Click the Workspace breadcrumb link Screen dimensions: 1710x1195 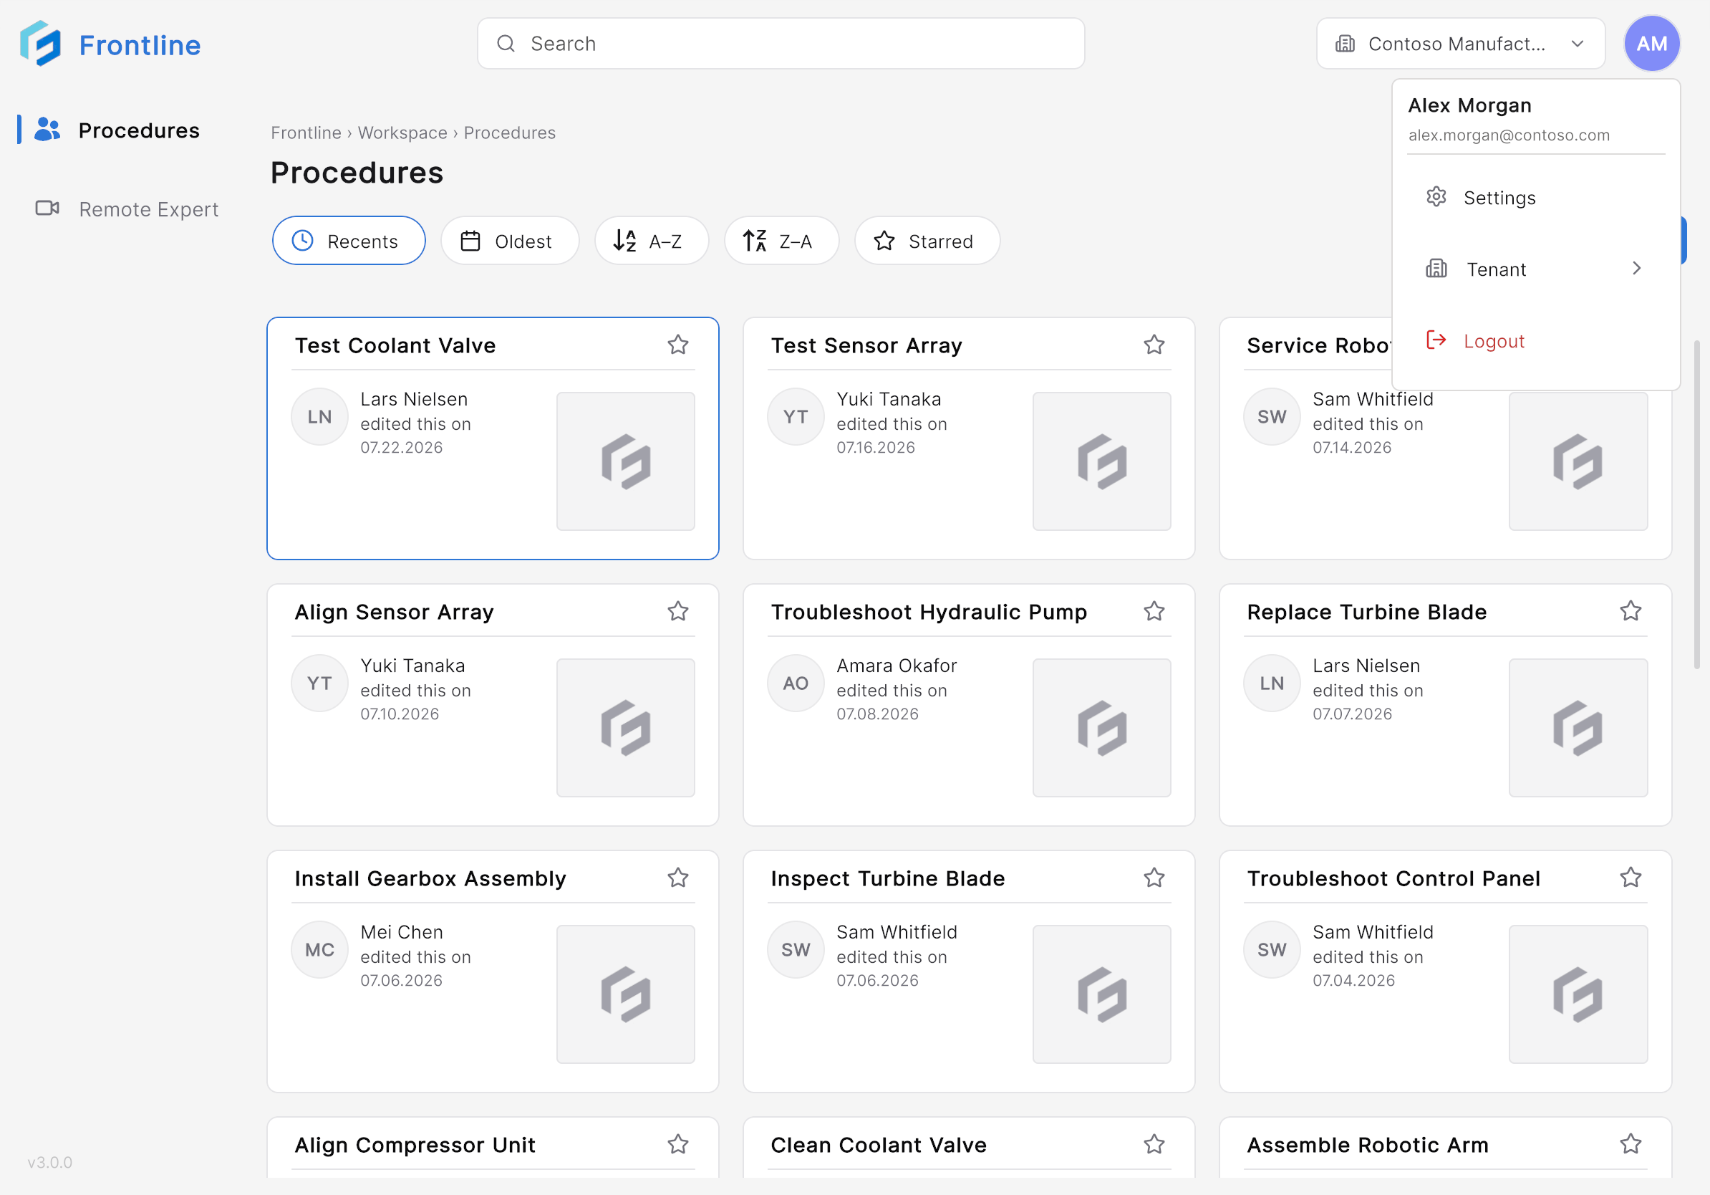point(402,133)
